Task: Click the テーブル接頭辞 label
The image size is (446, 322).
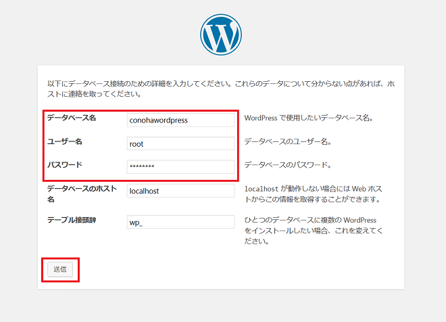Action: (72, 220)
